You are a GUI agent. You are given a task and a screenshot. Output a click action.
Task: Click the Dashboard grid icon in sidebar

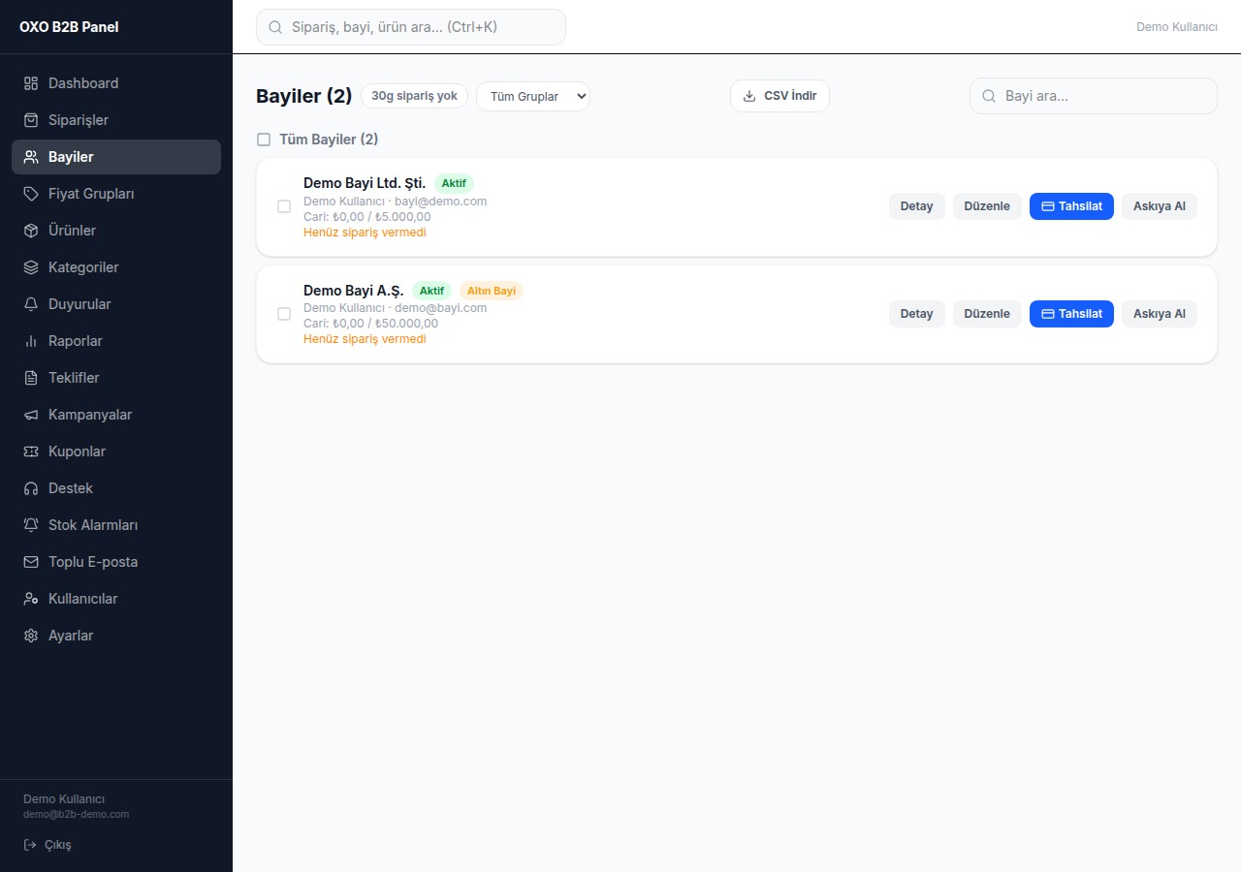pos(31,83)
